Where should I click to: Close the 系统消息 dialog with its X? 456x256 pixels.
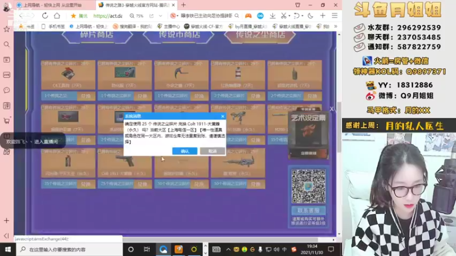coord(223,116)
